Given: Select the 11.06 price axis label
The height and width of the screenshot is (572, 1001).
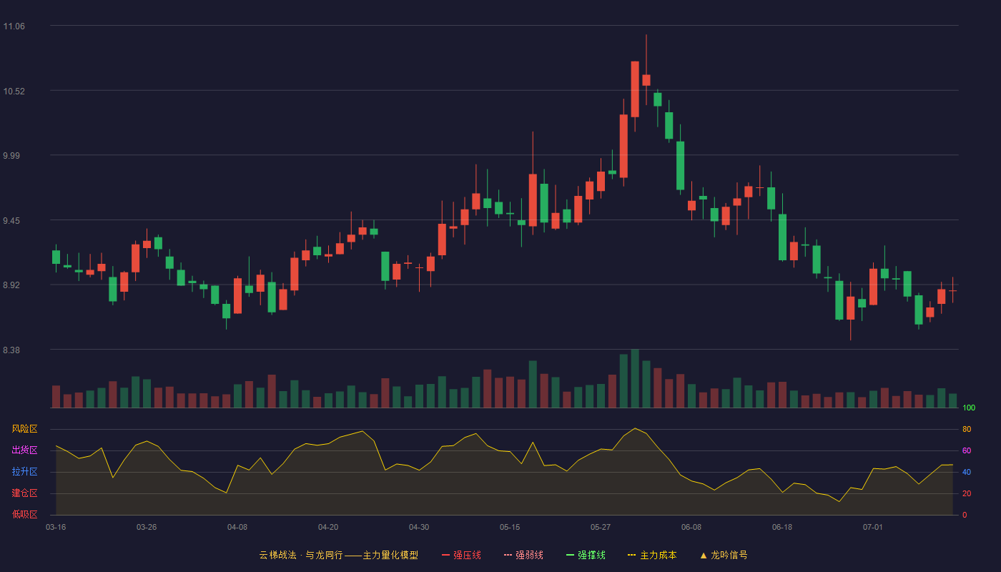Looking at the screenshot, I should coord(14,26).
